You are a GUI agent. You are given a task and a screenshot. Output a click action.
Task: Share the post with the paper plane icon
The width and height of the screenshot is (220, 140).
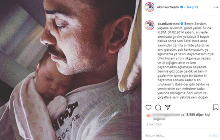pyautogui.click(x=168, y=107)
